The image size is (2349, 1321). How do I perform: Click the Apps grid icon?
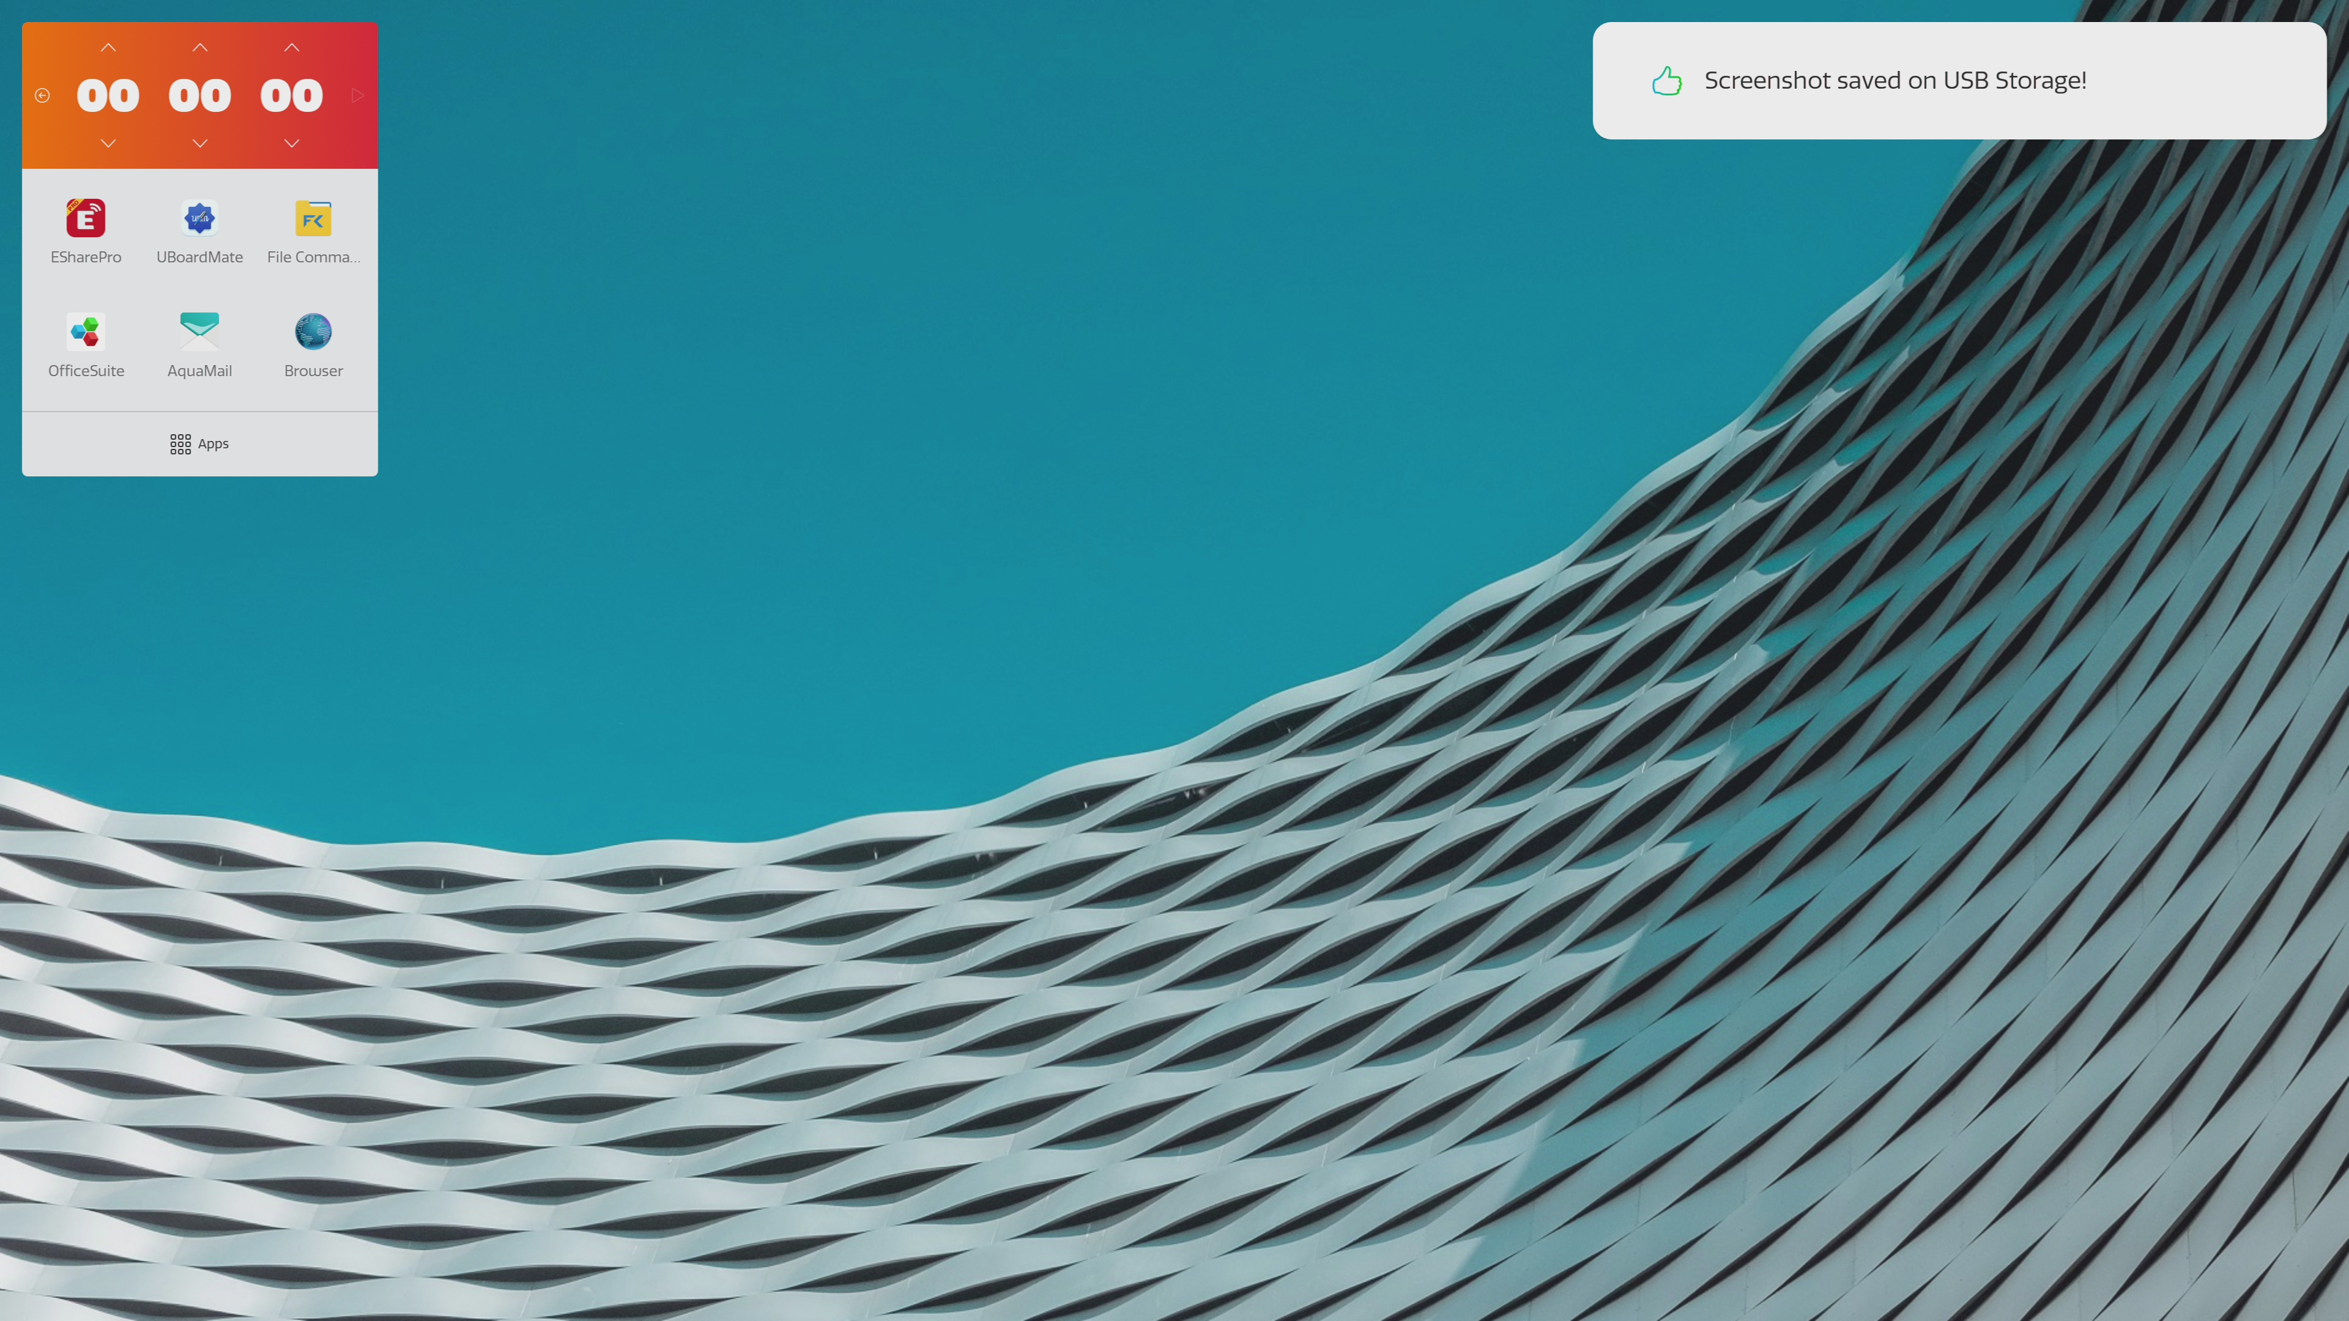pos(180,444)
